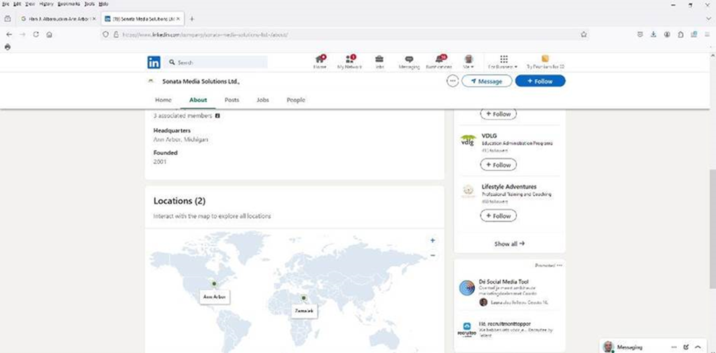Open the Firefox Extensions icon
The height and width of the screenshot is (353, 716).
[680, 34]
